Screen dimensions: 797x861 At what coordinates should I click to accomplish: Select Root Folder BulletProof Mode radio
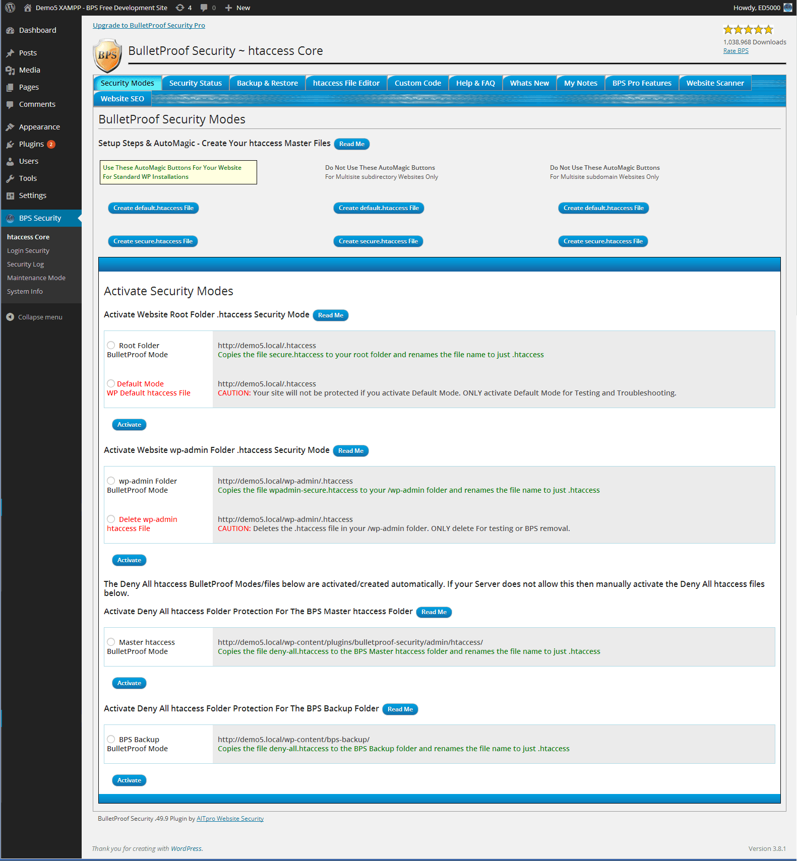111,345
